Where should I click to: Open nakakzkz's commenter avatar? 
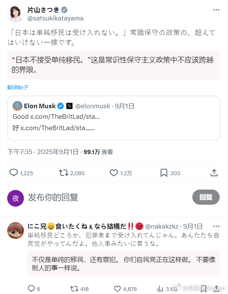click(16, 230)
